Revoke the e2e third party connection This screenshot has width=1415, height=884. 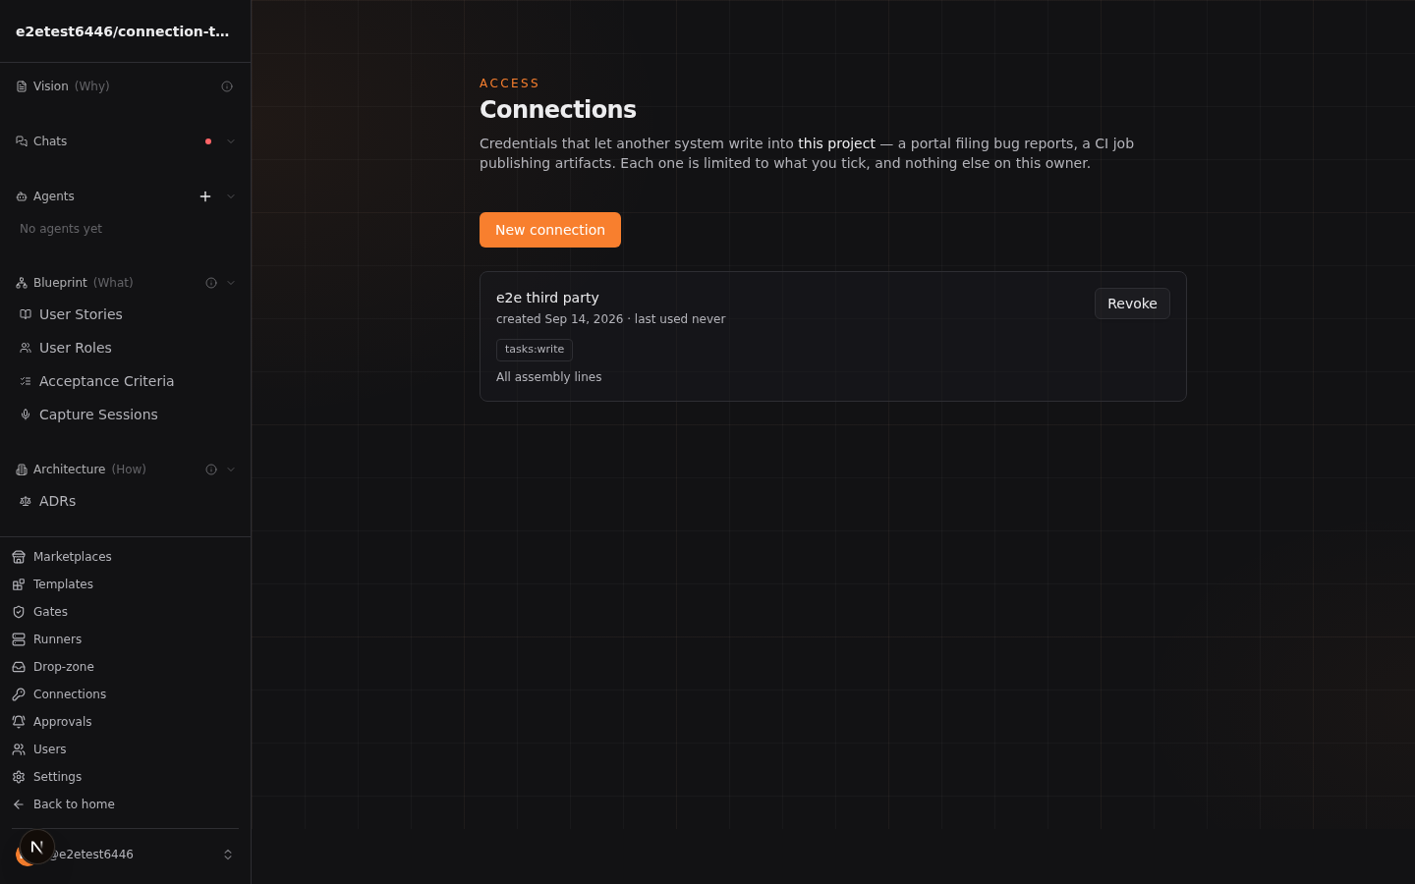point(1132,304)
